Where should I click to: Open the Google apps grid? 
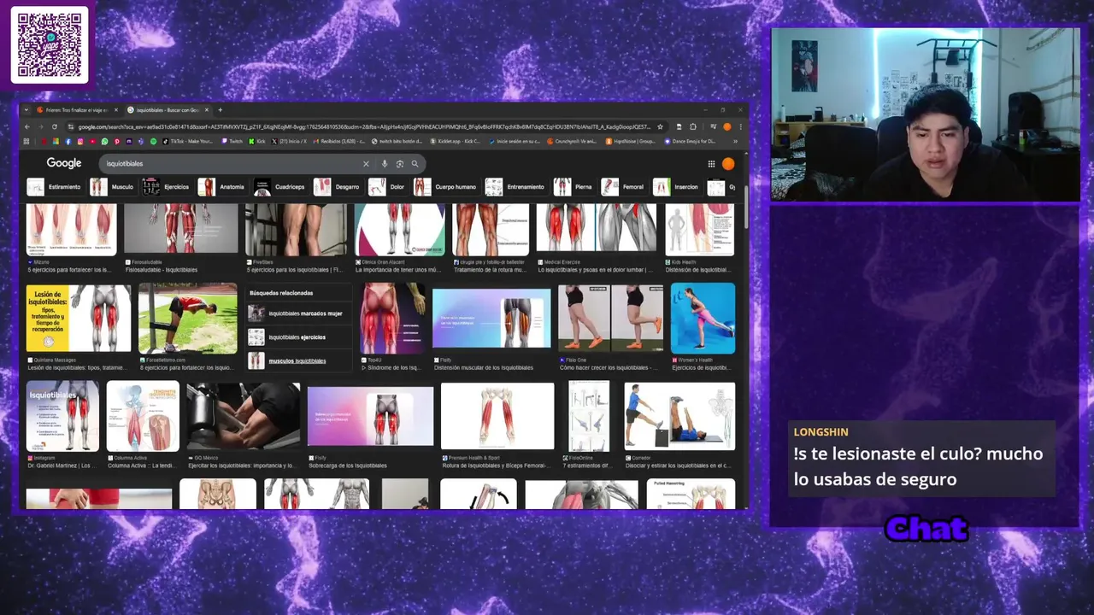[x=711, y=163]
